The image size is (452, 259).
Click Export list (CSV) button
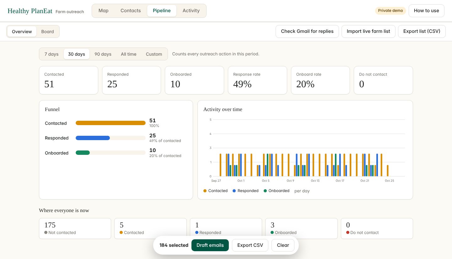tap(422, 31)
